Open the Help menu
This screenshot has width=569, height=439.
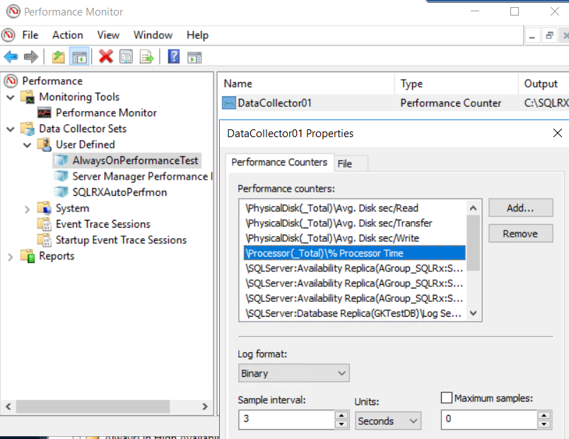tap(197, 35)
